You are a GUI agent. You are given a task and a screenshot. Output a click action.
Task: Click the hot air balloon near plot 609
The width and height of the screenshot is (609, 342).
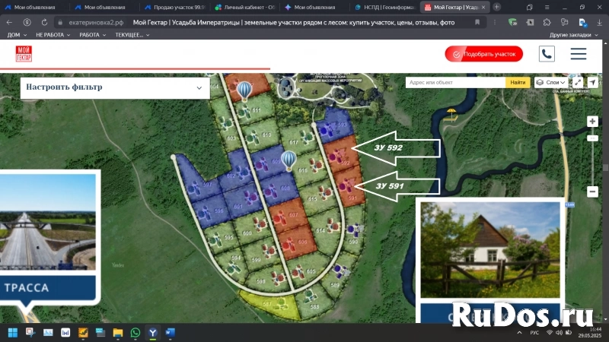[289, 160]
